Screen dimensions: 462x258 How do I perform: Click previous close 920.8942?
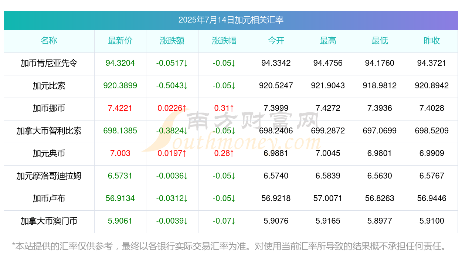432,86
